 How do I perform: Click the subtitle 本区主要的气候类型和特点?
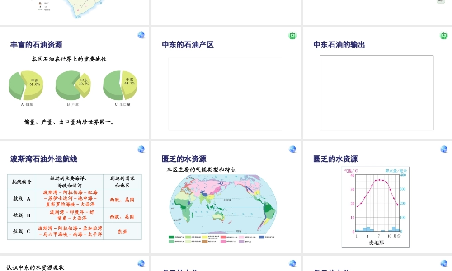tap(201, 170)
